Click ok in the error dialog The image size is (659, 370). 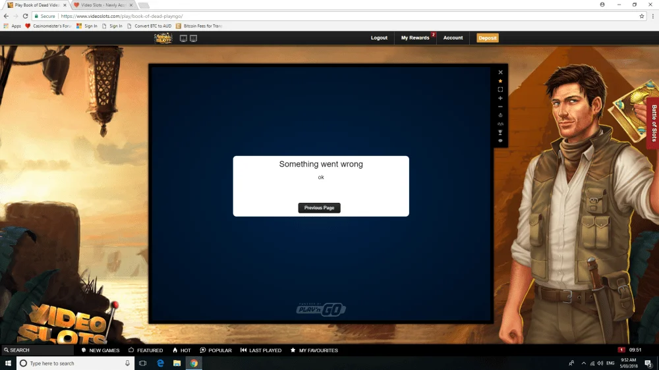click(x=321, y=177)
